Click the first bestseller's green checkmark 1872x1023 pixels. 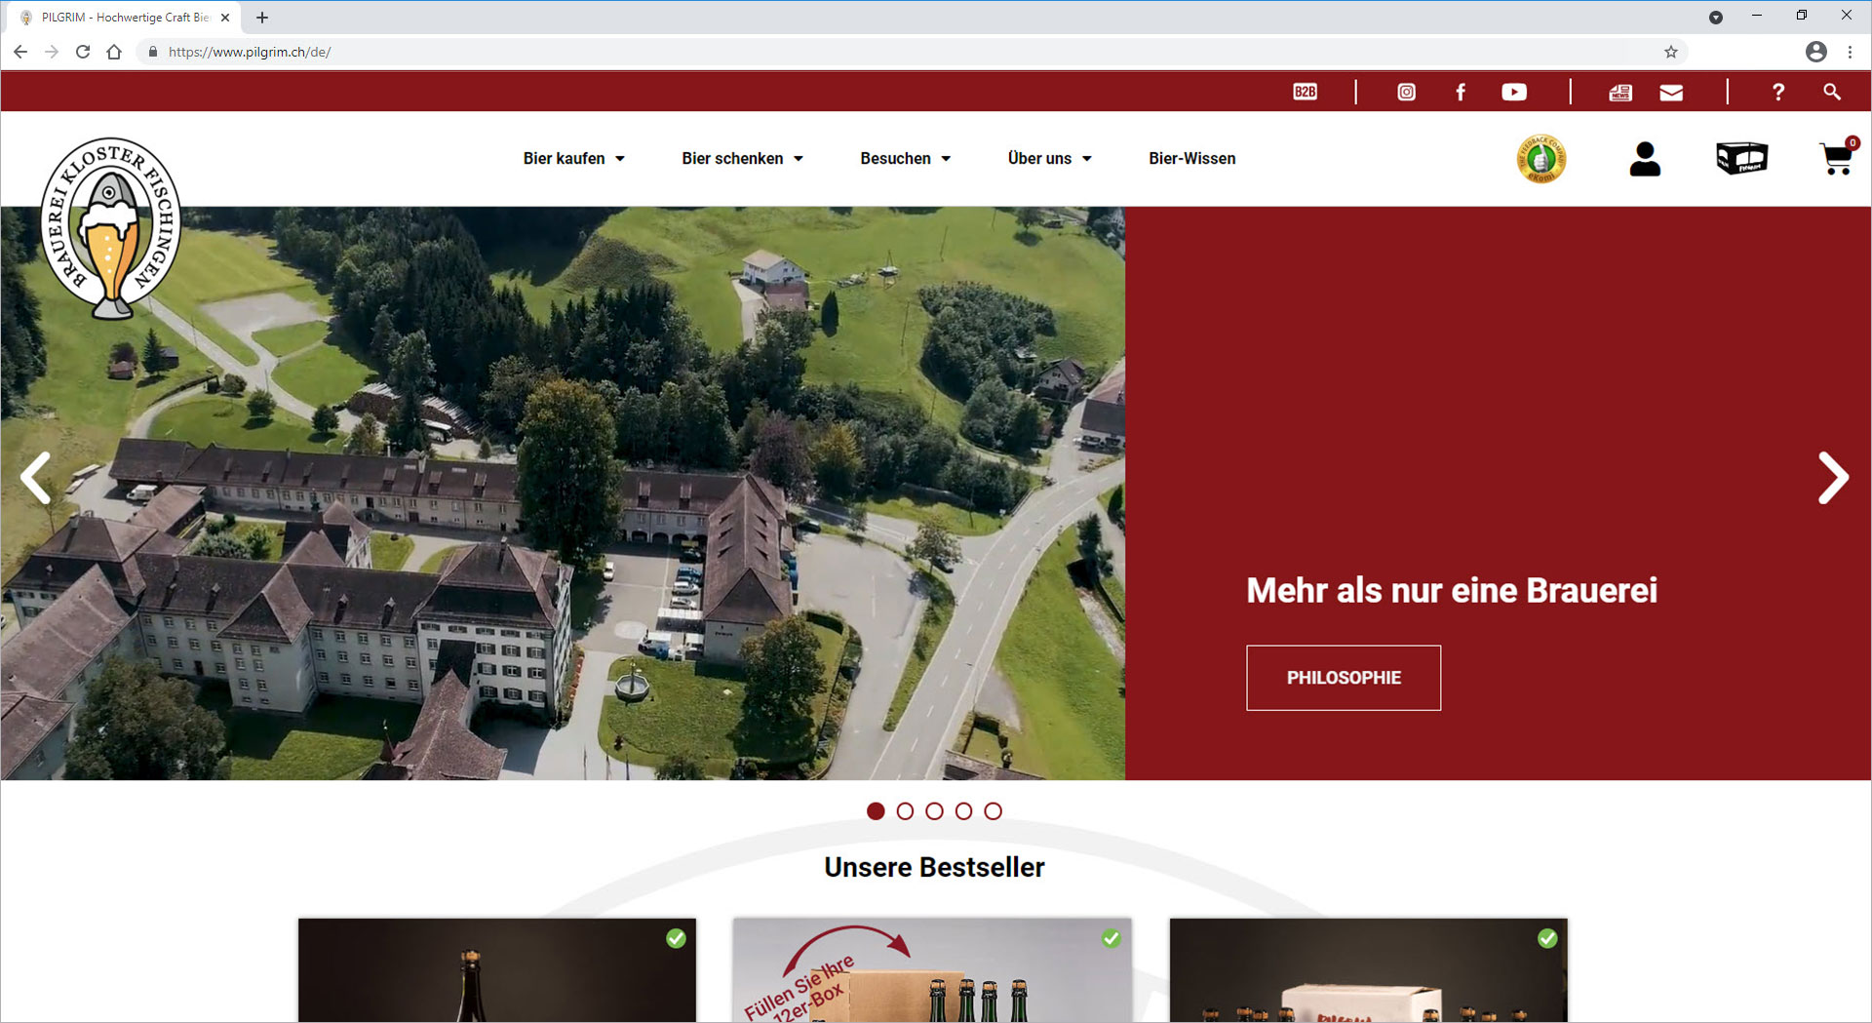[678, 938]
